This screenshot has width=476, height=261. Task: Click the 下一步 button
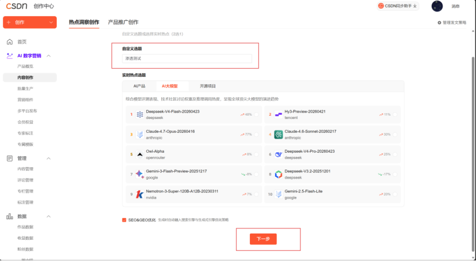(x=263, y=239)
